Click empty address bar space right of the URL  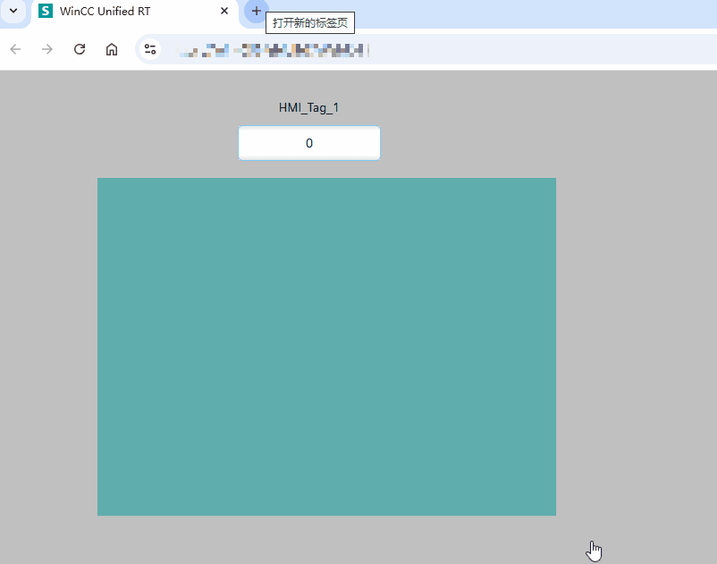(x=536, y=49)
